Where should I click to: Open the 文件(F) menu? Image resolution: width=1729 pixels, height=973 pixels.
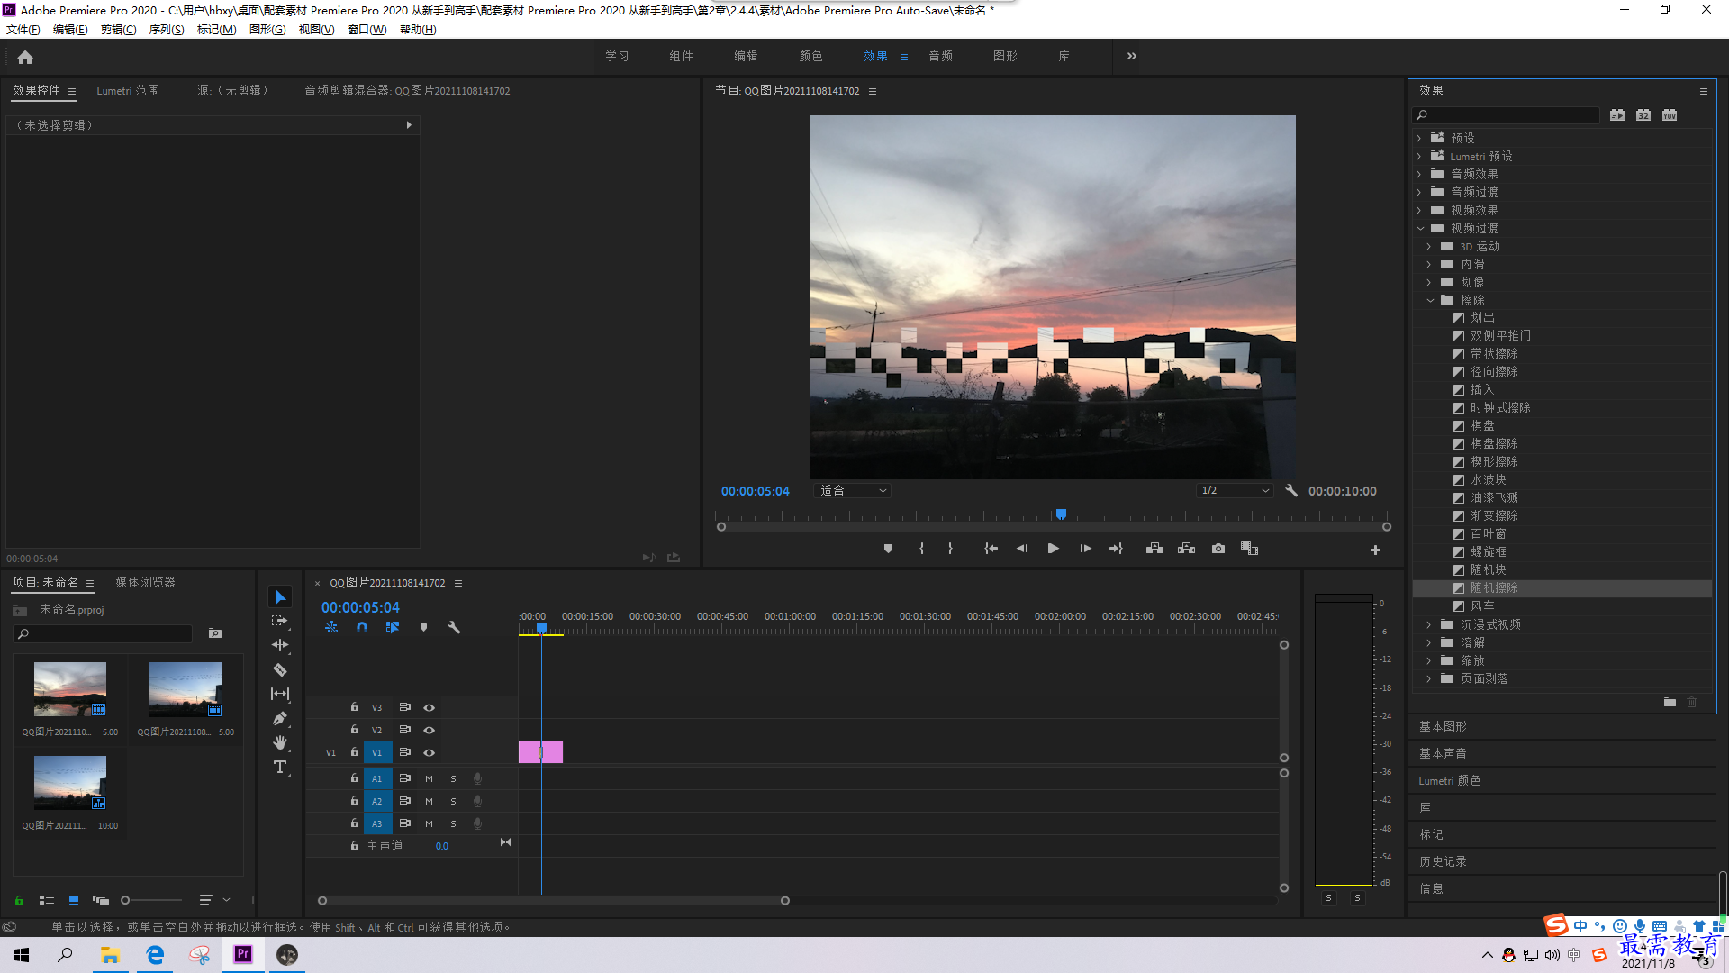pyautogui.click(x=23, y=30)
